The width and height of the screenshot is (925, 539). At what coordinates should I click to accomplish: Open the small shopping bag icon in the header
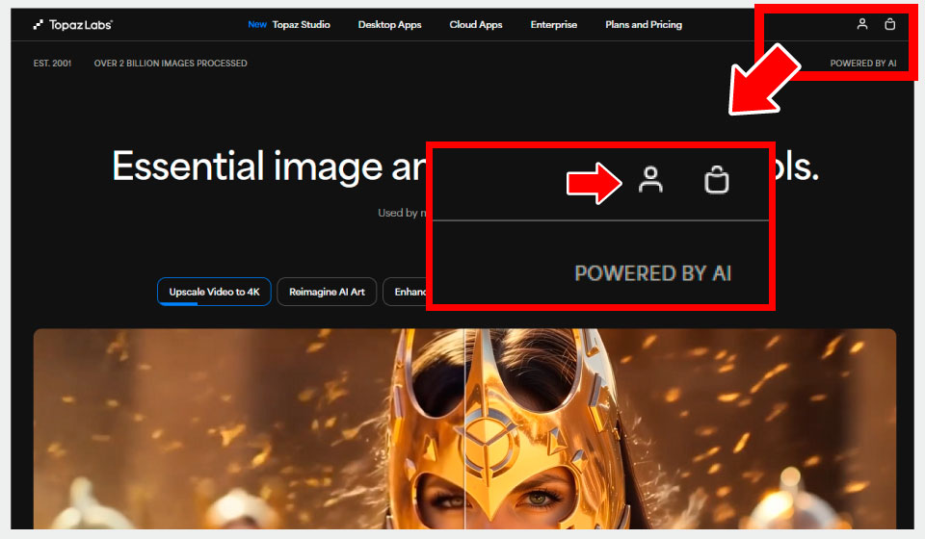(x=889, y=24)
